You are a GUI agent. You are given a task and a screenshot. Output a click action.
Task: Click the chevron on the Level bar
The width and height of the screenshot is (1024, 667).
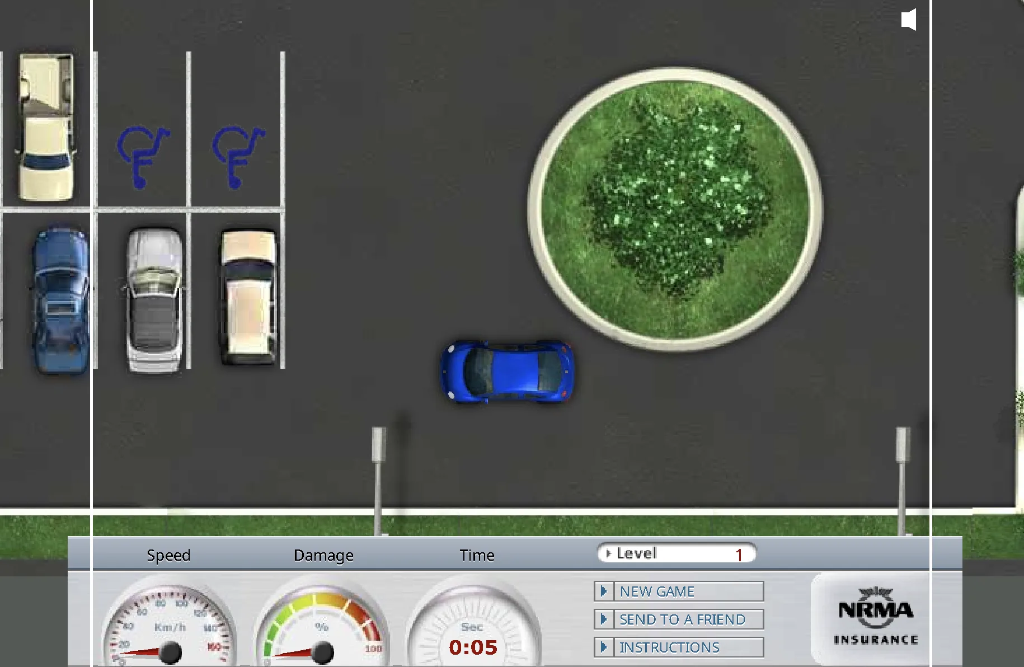(608, 554)
